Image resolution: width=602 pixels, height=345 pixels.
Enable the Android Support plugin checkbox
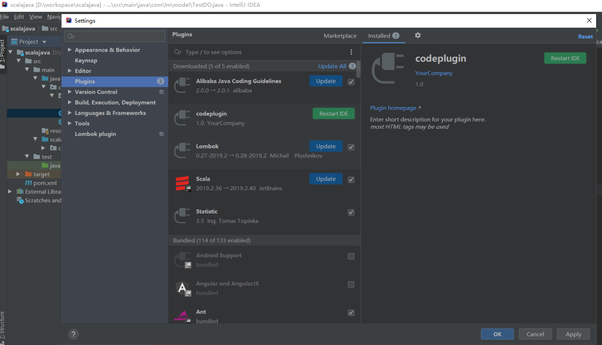tap(351, 256)
